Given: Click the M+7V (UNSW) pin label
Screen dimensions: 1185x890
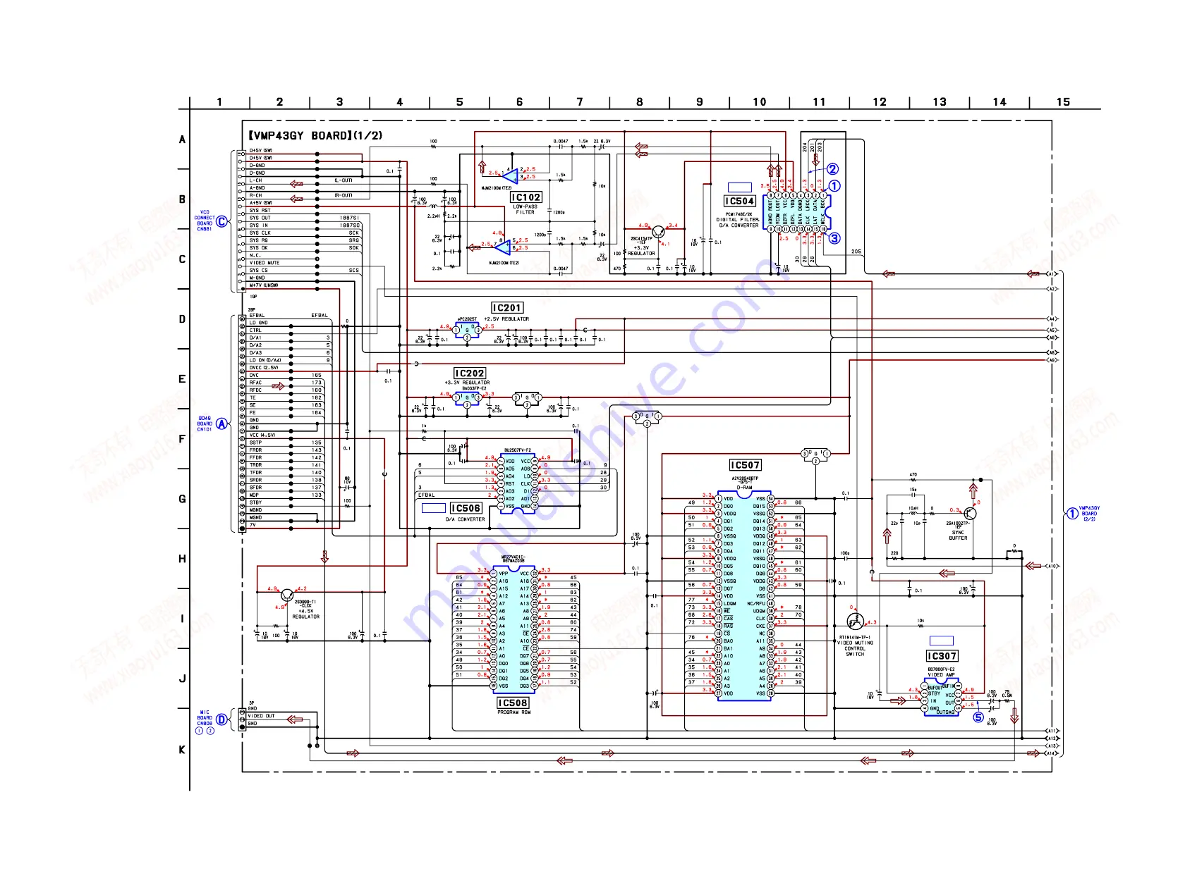Looking at the screenshot, I should pos(264,285).
